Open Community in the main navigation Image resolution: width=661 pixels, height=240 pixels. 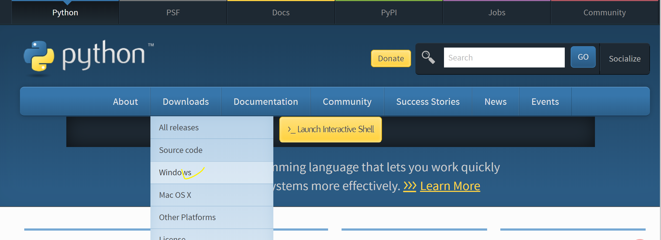347,102
